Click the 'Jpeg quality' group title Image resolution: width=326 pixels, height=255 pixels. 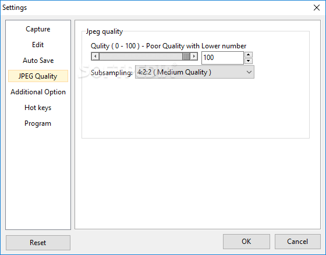point(104,31)
